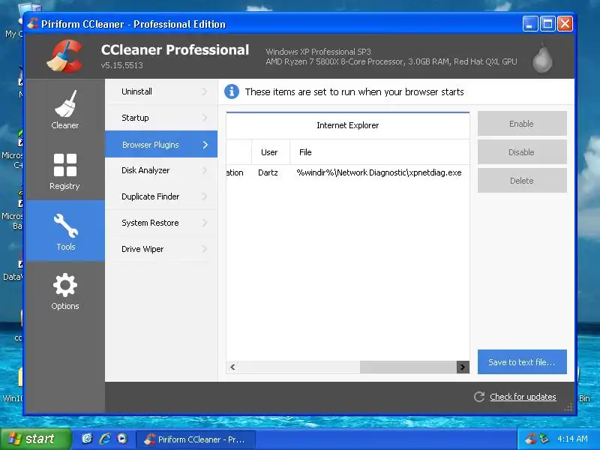Click the chevron next to Startup

205,118
